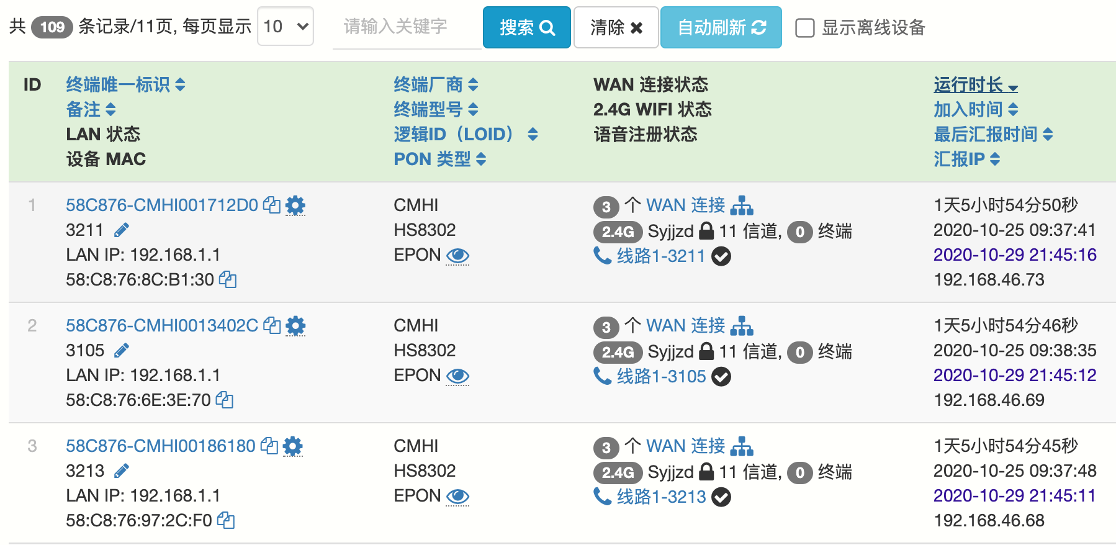The image size is (1116, 545).
Task: Toggle EPON eye icon in row 3
Action: coord(458,497)
